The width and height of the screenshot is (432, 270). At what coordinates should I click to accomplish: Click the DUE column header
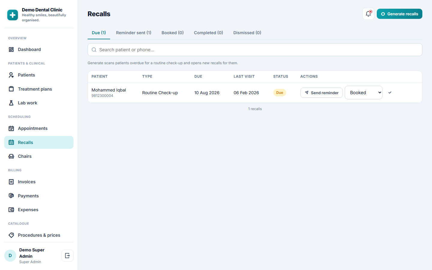[x=198, y=76]
